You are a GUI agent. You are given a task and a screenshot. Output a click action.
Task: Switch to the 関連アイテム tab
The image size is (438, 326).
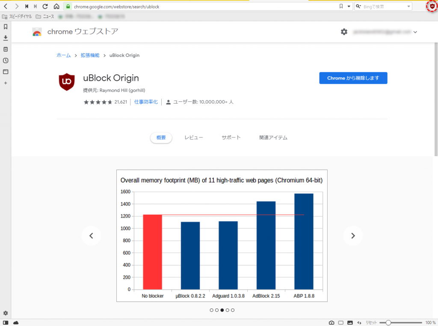click(x=273, y=137)
